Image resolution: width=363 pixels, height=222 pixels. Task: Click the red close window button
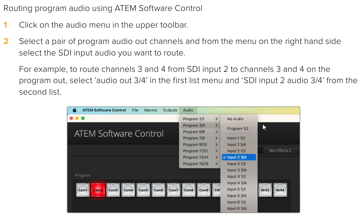click(71, 118)
